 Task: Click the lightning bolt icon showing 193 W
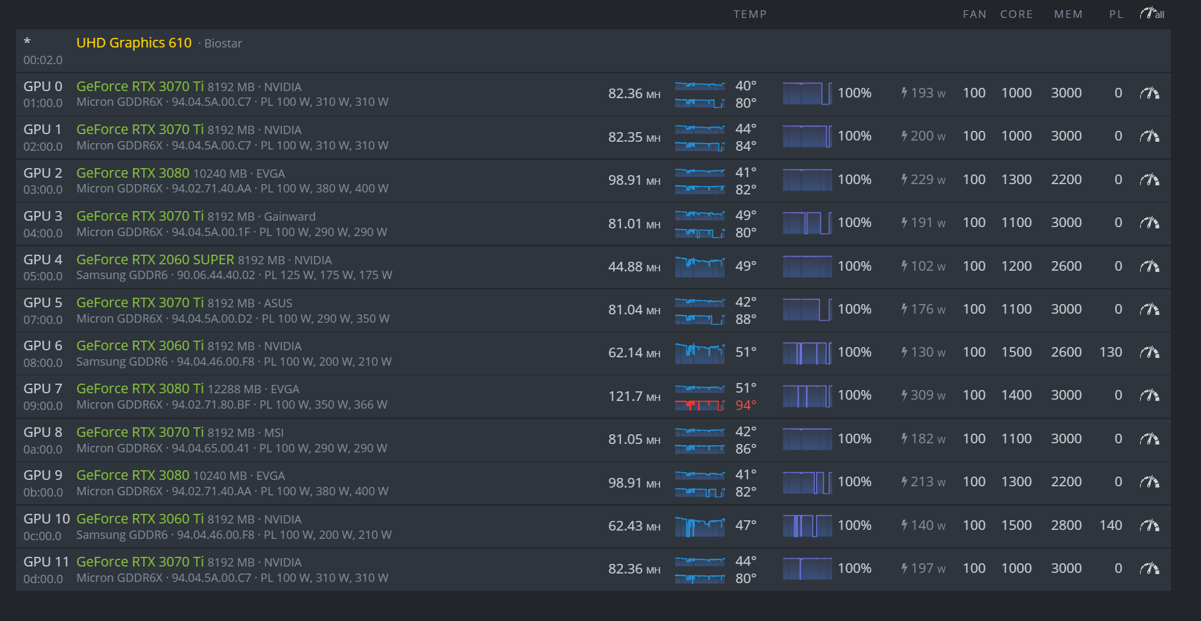point(905,92)
